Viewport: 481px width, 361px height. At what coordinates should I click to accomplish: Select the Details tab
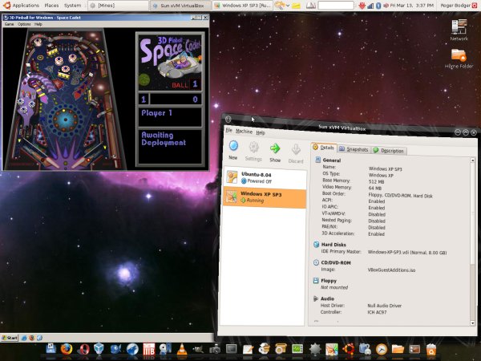(324, 148)
